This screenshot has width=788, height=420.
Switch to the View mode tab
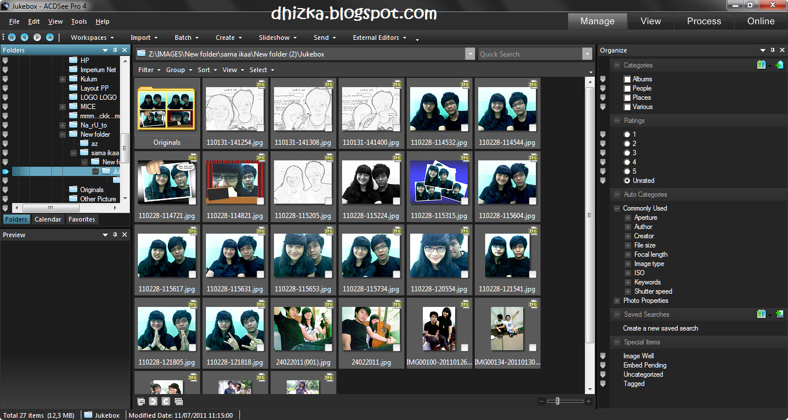[651, 21]
